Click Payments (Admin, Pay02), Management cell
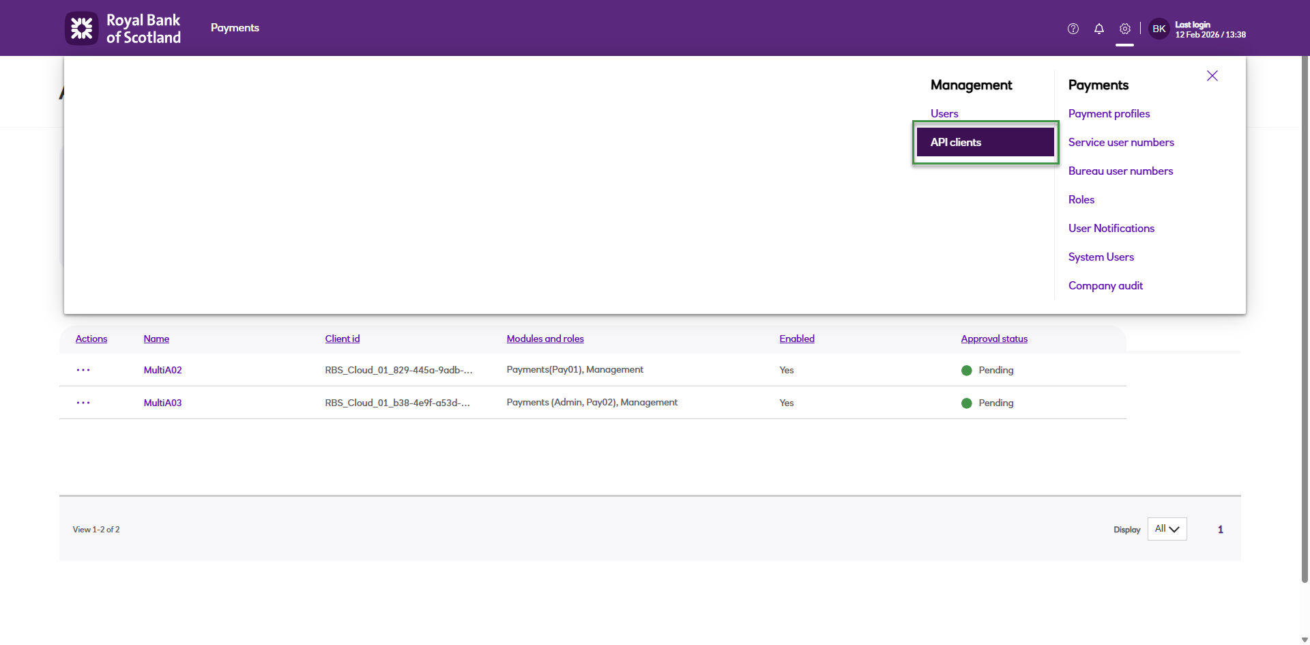Viewport: 1310px width, 645px height. pyautogui.click(x=592, y=402)
